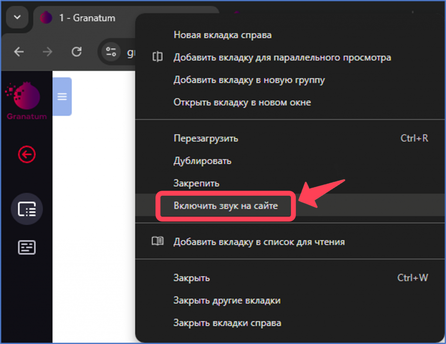Viewport: 446px width, 344px height.
Task: Pin tab using "Закрепить"
Action: 196,183
